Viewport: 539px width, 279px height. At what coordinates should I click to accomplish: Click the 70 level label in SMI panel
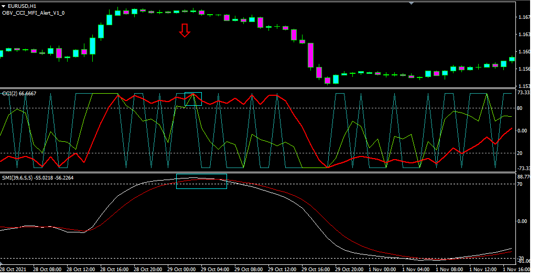[520, 184]
